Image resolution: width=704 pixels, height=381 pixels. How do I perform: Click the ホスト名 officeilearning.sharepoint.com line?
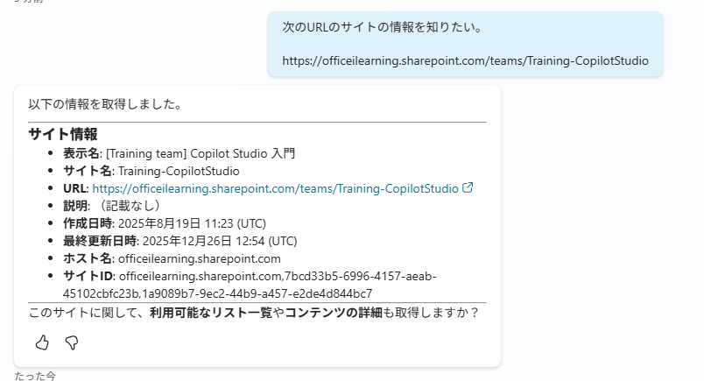point(172,258)
